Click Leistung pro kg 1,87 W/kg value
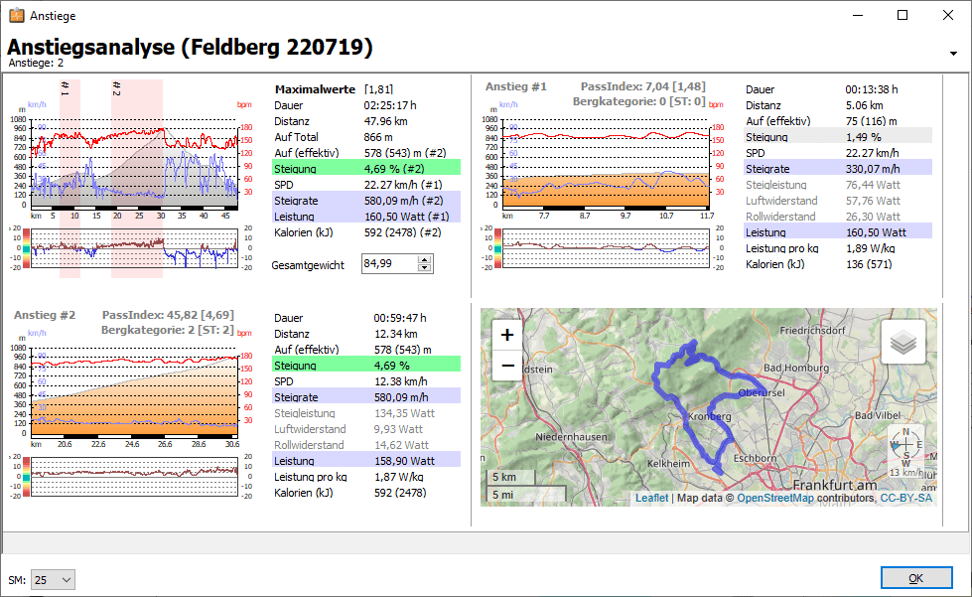Viewport: 972px width, 597px height. (398, 477)
